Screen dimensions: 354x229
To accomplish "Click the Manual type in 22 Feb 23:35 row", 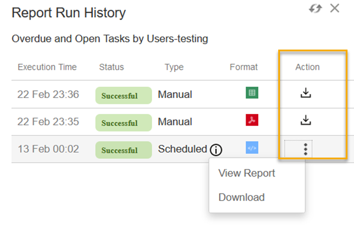I will click(x=175, y=122).
